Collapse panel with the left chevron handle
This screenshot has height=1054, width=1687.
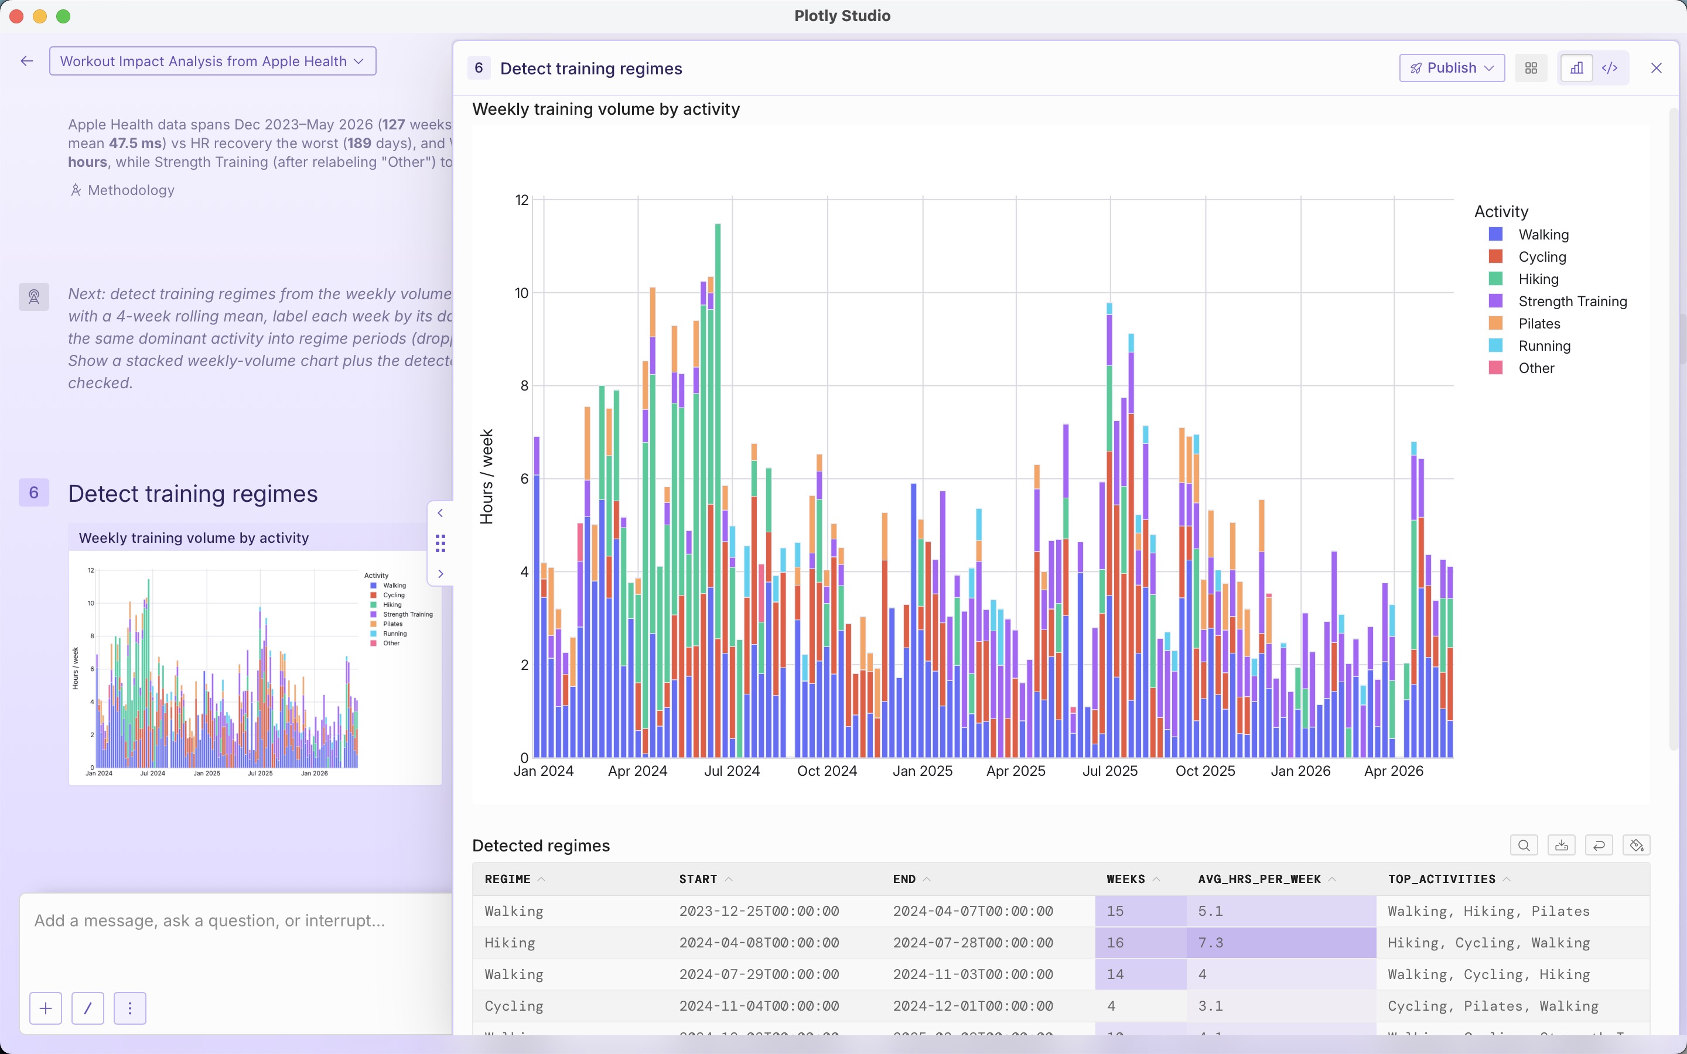tap(440, 513)
